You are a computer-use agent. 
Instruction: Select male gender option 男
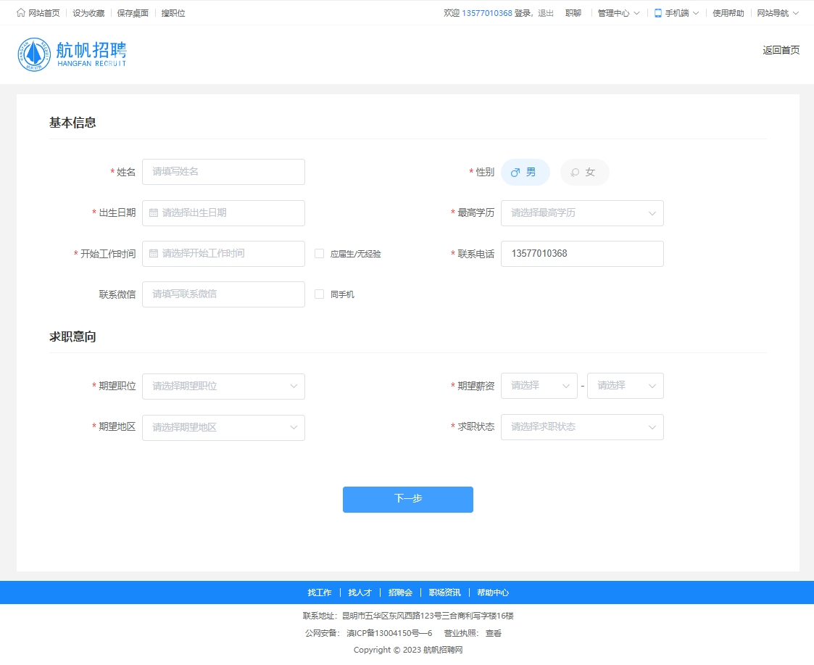click(525, 173)
